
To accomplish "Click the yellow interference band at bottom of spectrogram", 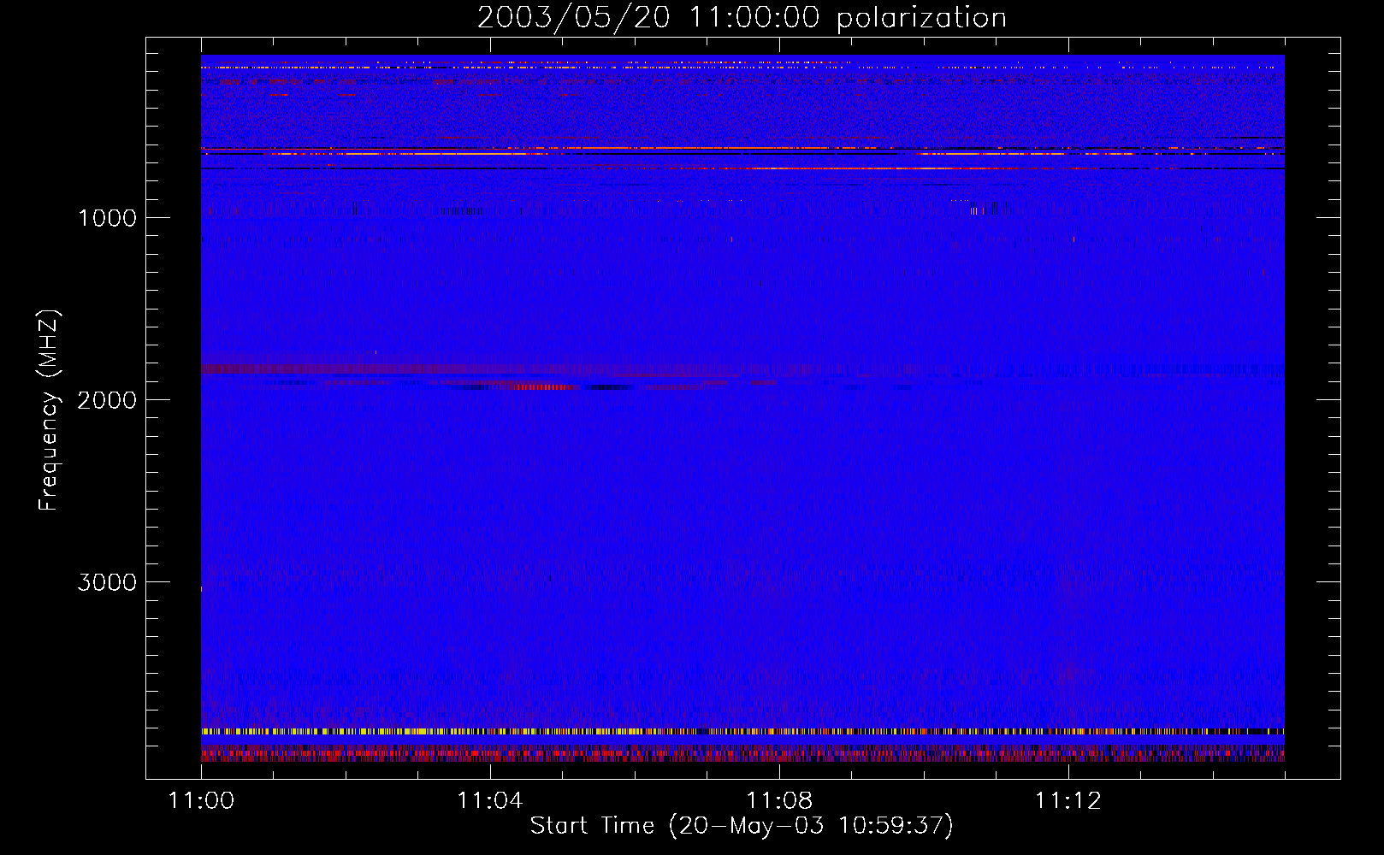I will pos(742,732).
